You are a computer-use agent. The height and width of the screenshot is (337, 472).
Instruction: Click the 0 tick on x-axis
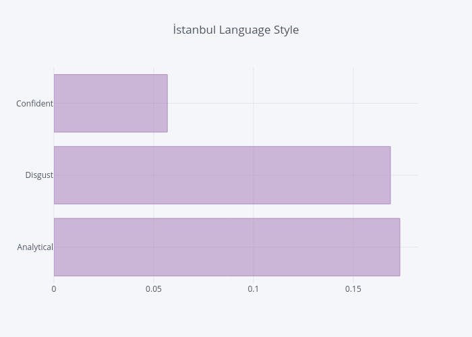click(54, 289)
